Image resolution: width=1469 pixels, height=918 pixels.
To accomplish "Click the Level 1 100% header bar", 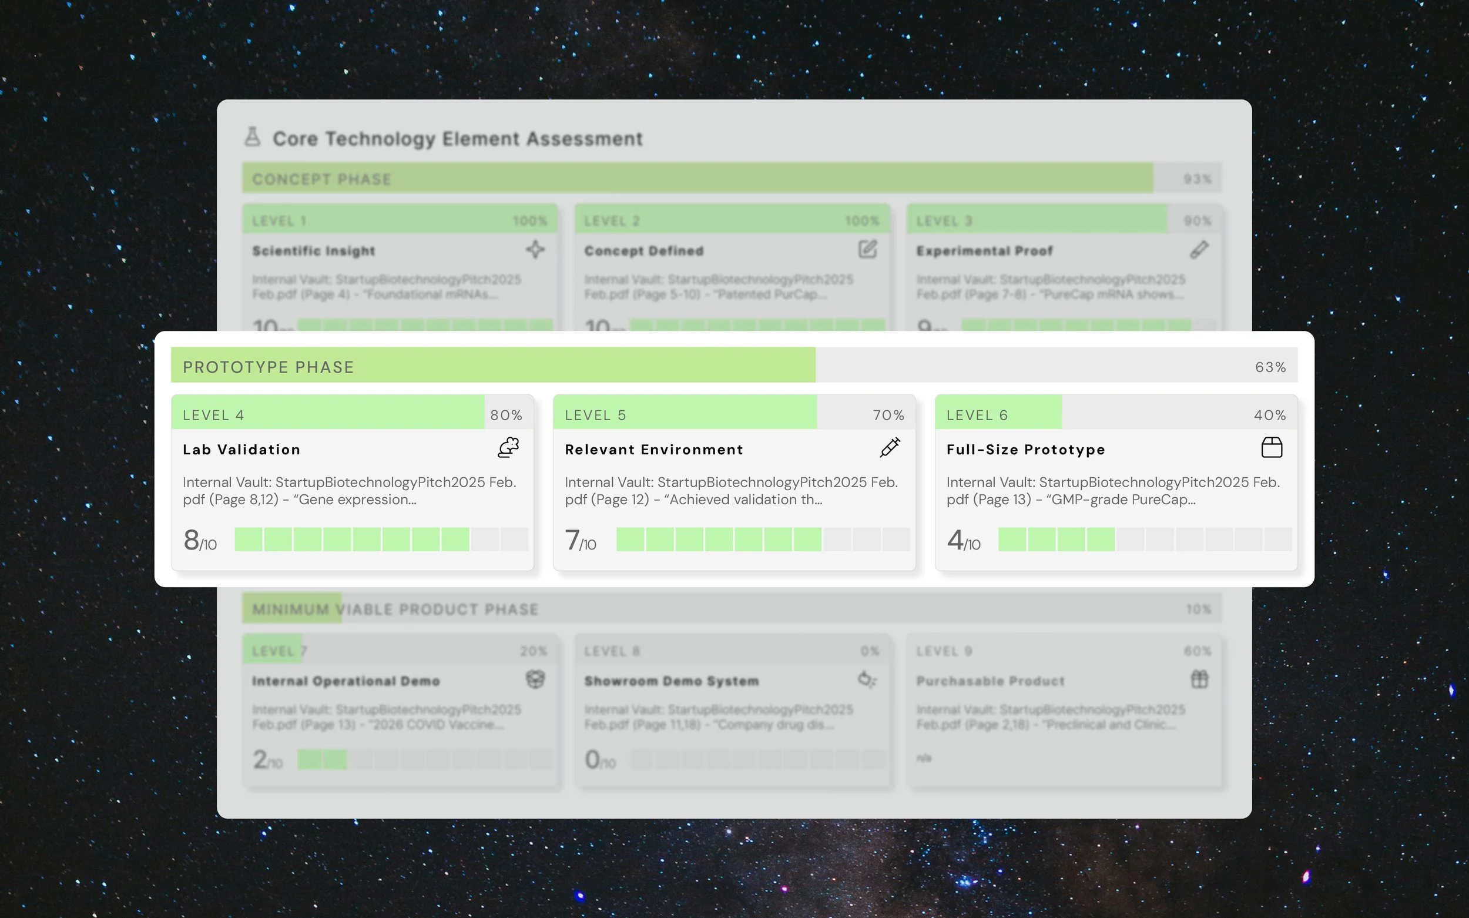I will point(400,219).
